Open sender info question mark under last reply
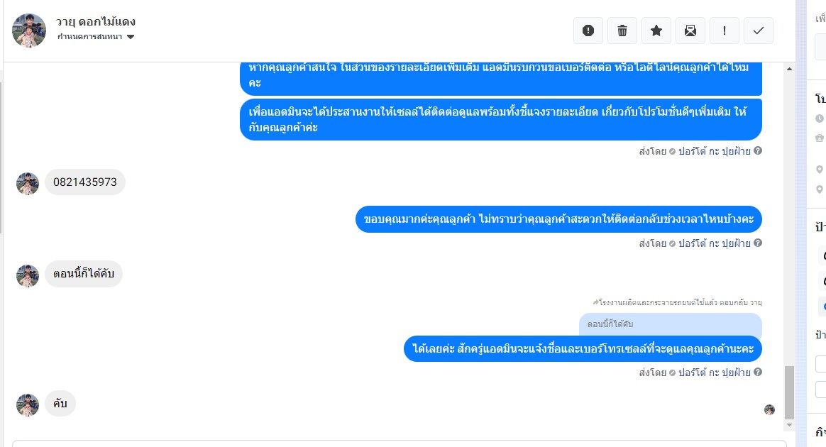 757,372
